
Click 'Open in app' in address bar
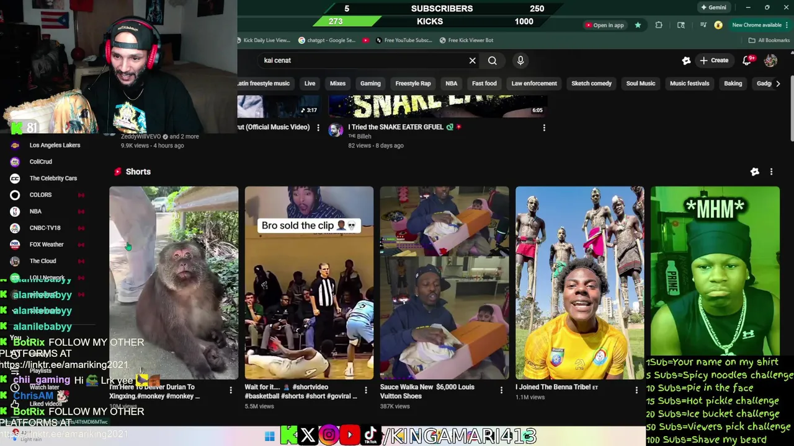pyautogui.click(x=604, y=25)
